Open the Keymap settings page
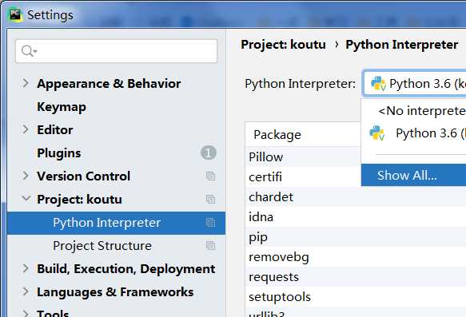 [x=62, y=106]
